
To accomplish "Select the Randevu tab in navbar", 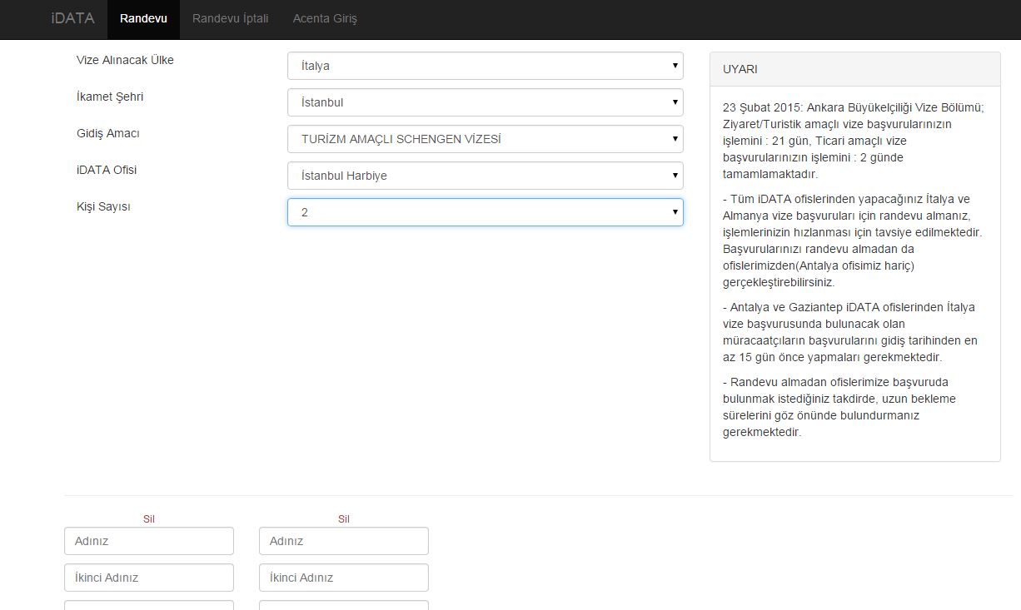I will pos(143,18).
